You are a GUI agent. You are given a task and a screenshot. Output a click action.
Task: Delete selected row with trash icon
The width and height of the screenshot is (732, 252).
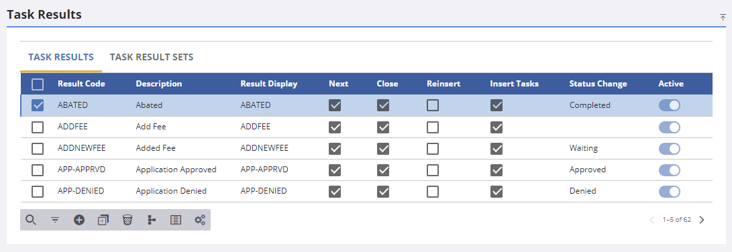pos(127,220)
